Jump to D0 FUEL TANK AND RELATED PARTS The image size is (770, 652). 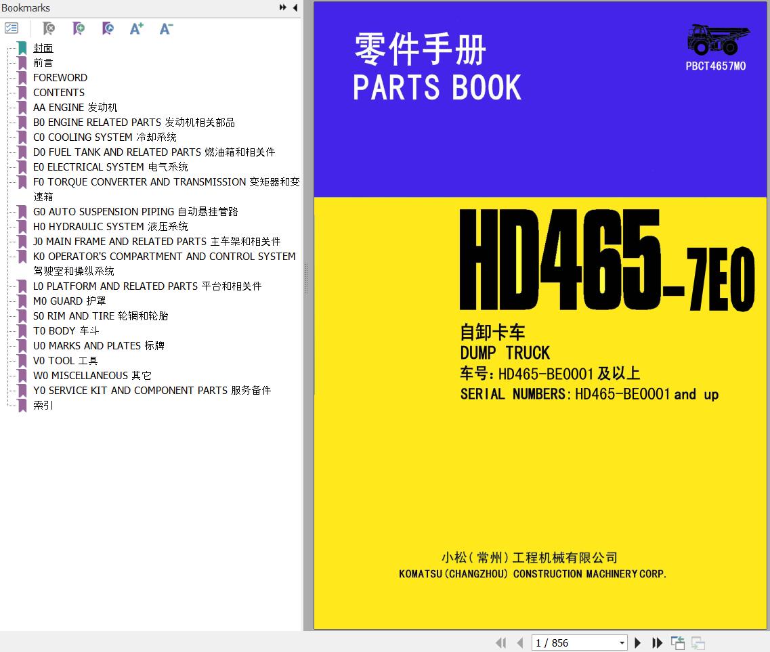pyautogui.click(x=154, y=152)
